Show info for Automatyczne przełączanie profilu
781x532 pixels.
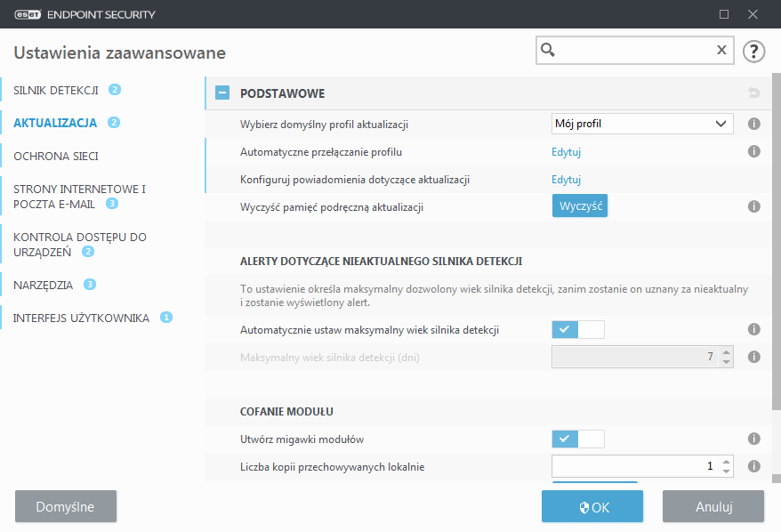pyautogui.click(x=754, y=151)
